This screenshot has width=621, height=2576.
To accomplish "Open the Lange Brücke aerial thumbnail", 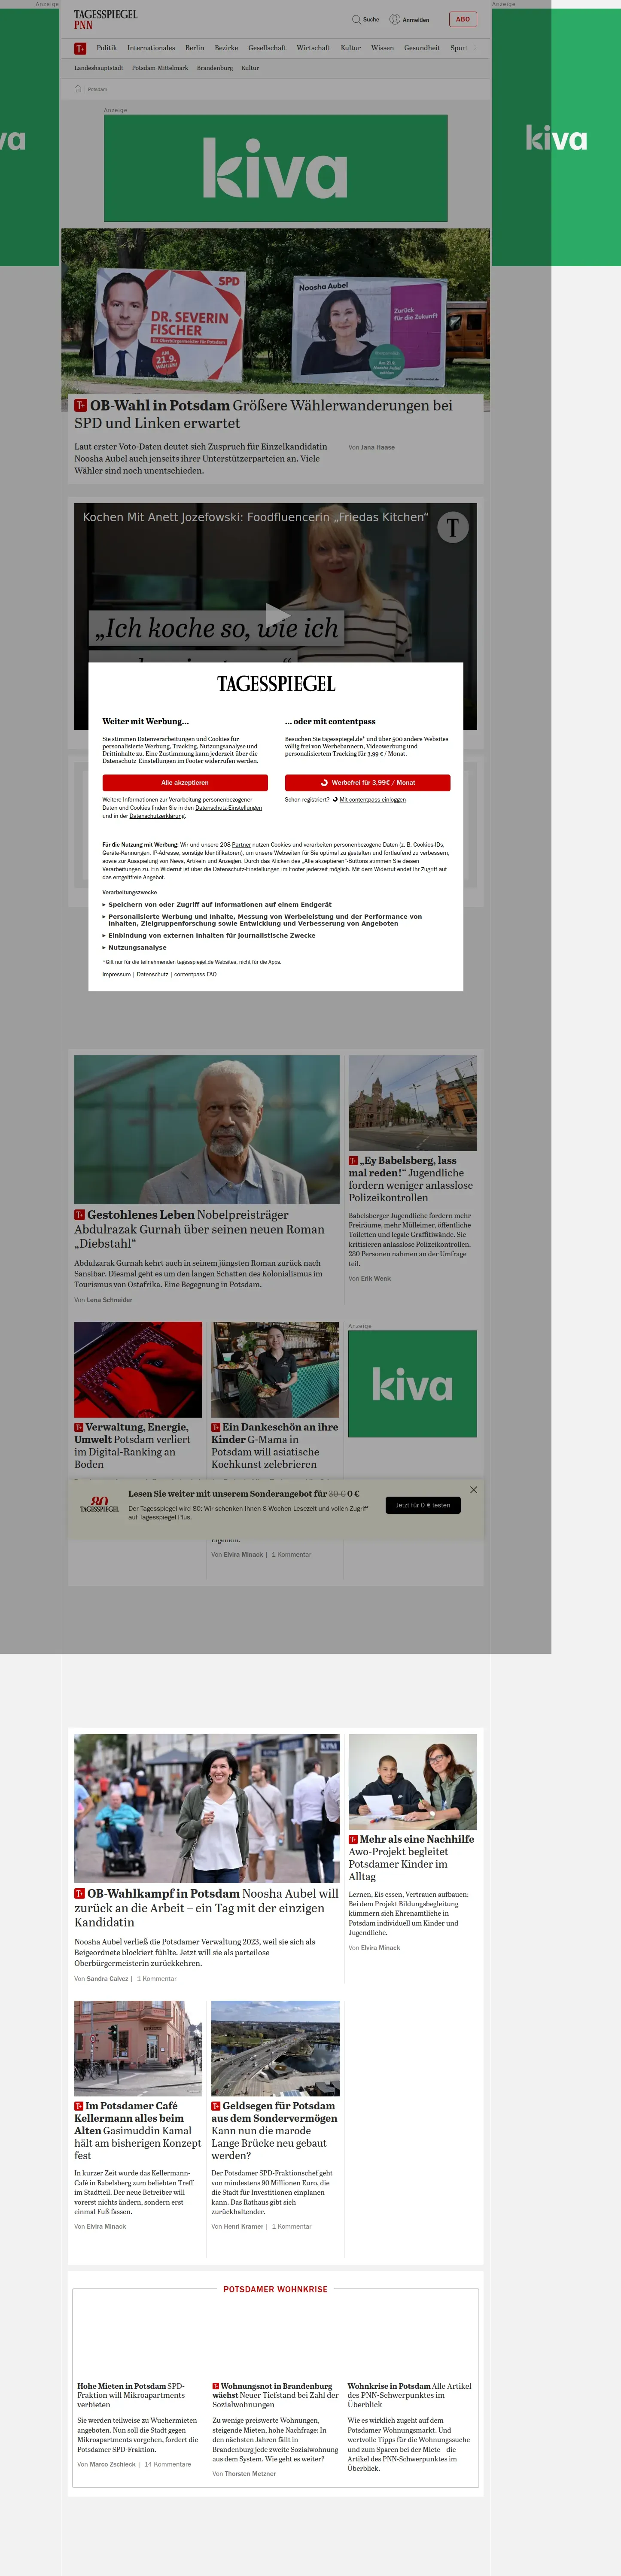I will (275, 2048).
